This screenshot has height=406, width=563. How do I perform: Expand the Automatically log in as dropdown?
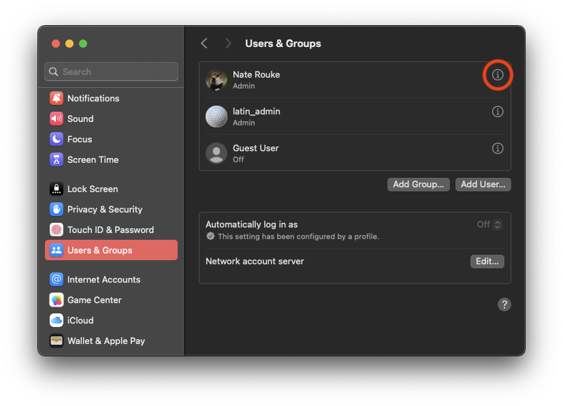(489, 225)
